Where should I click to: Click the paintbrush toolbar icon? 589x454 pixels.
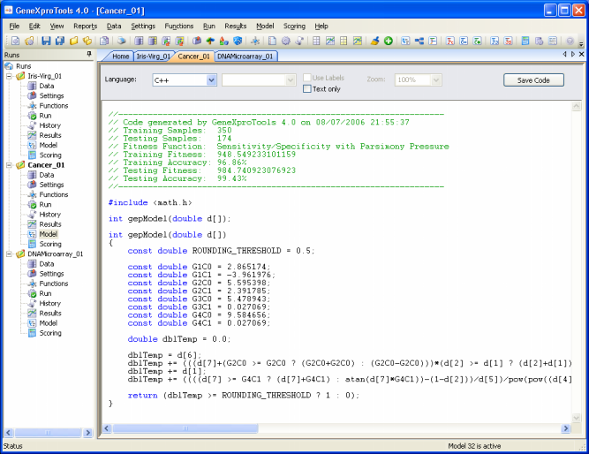(374, 41)
